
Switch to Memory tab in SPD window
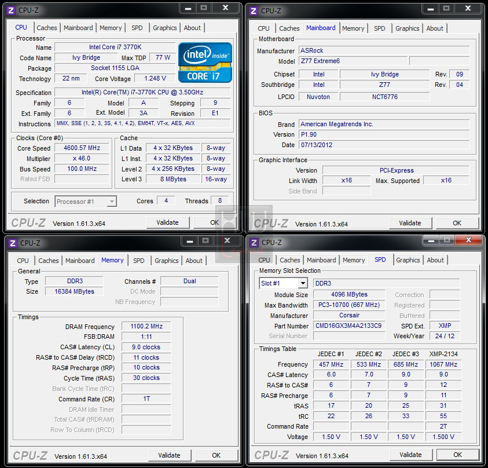[354, 260]
